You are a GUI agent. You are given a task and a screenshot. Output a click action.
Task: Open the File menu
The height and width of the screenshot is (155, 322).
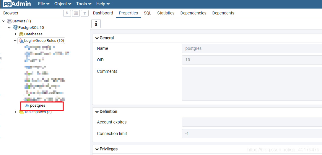(x=44, y=4)
